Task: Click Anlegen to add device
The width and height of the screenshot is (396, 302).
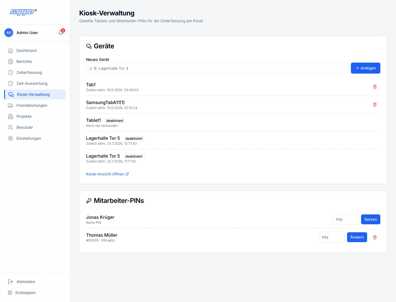Action: point(365,68)
